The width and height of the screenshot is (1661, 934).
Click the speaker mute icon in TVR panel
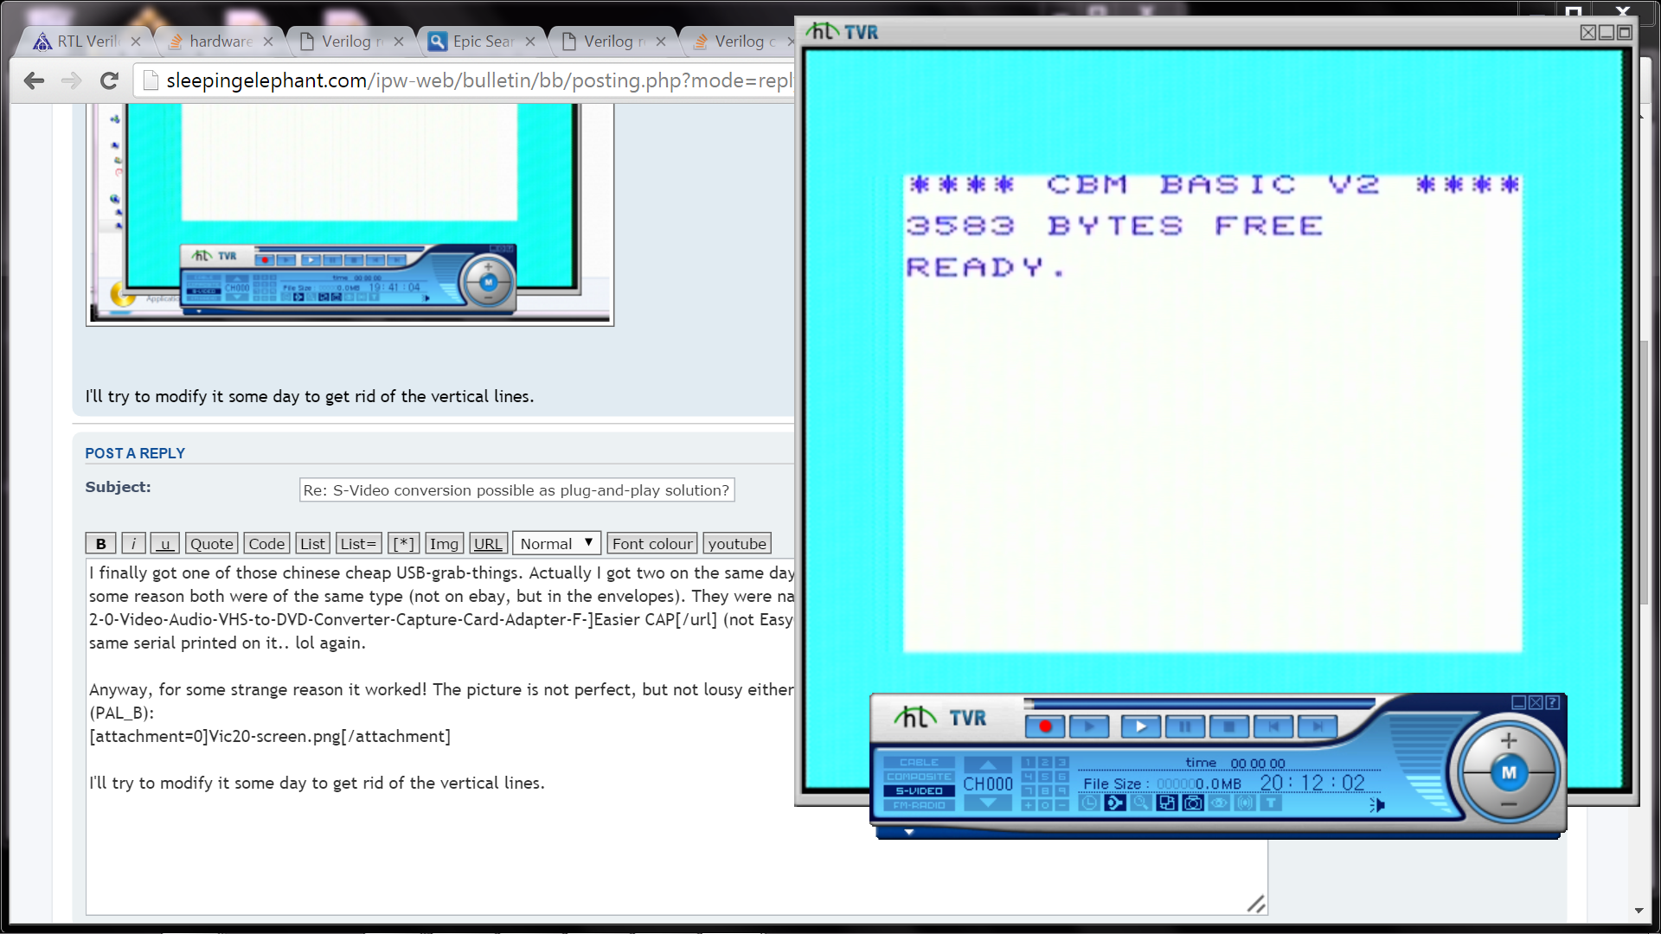click(1376, 805)
